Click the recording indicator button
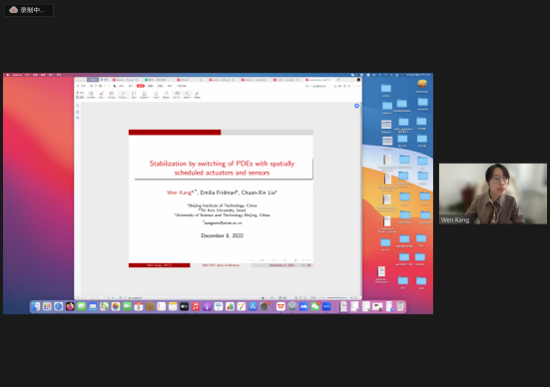The height and width of the screenshot is (387, 550). (x=29, y=10)
